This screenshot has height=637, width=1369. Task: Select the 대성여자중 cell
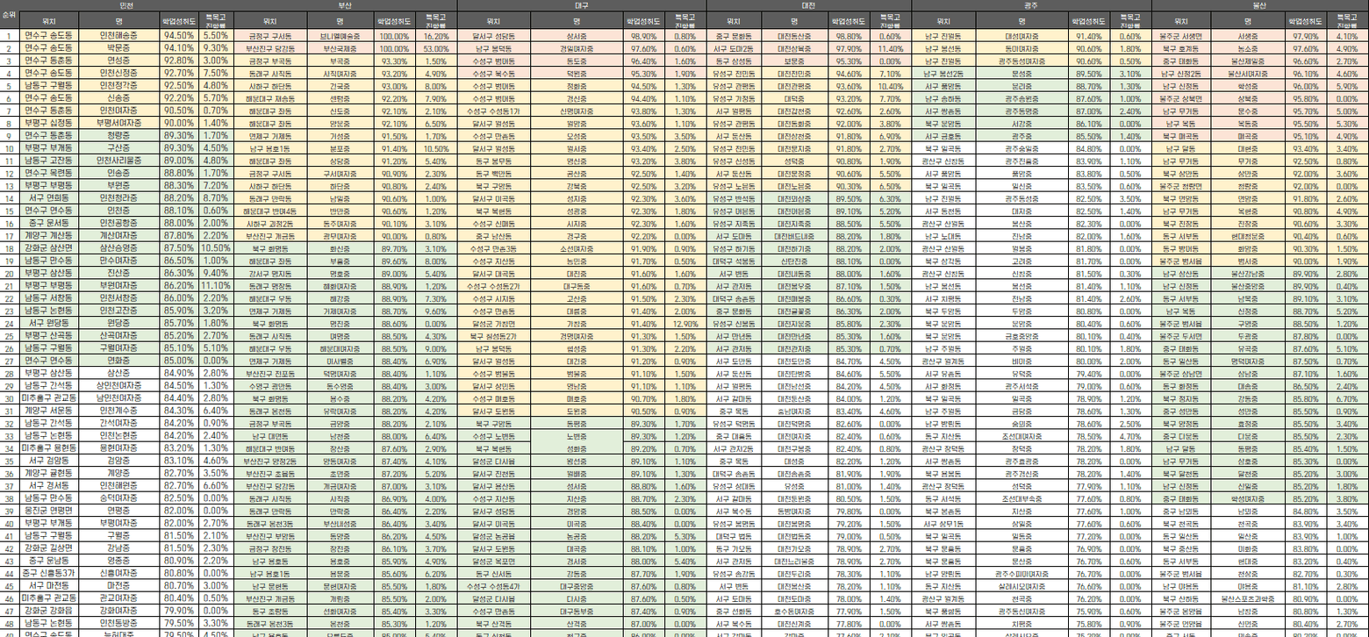coord(1021,36)
